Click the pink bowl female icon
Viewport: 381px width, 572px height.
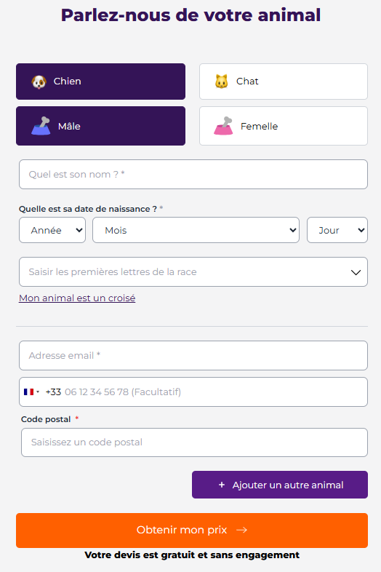[x=223, y=126]
